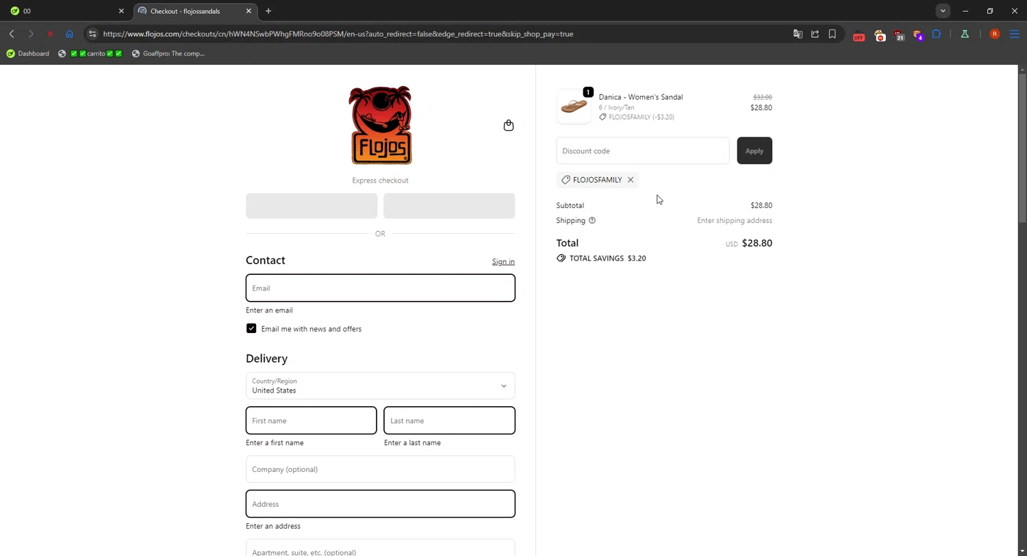Click the browser address bar URL
Screen dimensions: 1027x556
click(x=338, y=34)
